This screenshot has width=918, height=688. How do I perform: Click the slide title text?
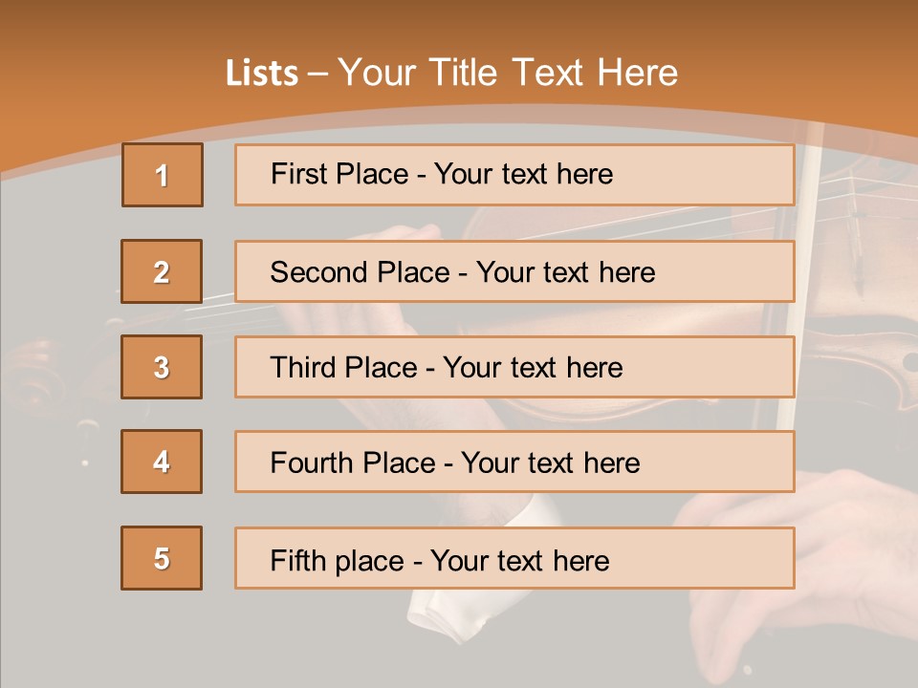(x=451, y=73)
